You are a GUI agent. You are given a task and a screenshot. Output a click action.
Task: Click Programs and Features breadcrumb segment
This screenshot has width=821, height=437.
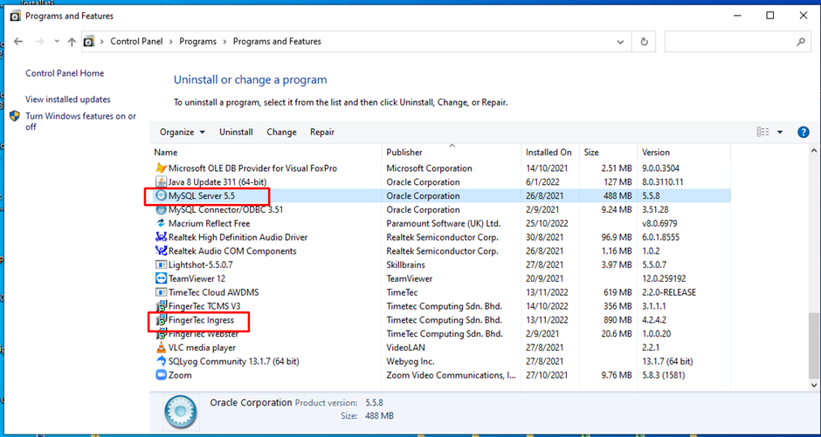(277, 41)
